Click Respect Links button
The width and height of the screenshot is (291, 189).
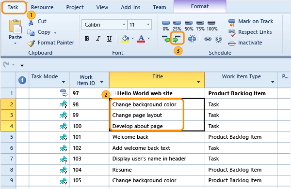coord(250,32)
